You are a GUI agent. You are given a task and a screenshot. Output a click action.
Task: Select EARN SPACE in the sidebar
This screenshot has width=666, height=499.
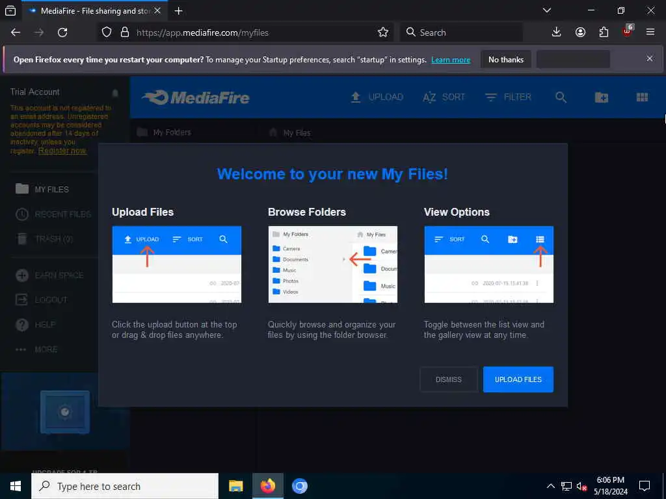pos(49,275)
